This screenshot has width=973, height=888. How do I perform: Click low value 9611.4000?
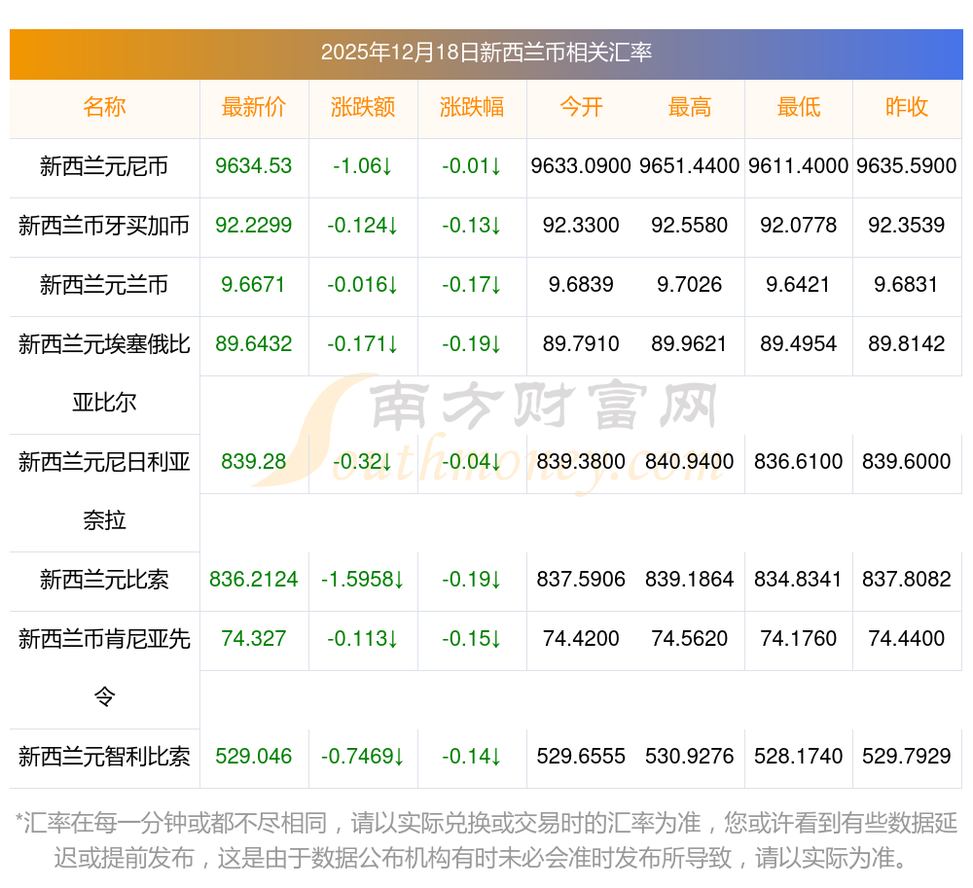[x=799, y=165]
